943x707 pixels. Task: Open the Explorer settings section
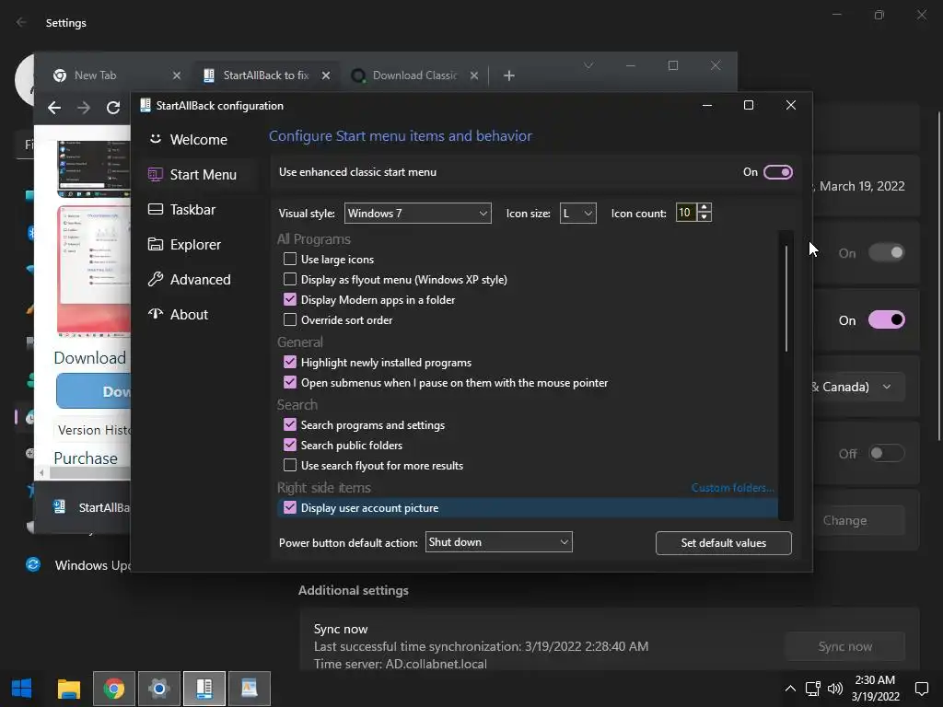click(195, 244)
